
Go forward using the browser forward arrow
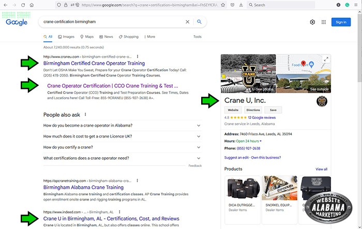point(14,5)
